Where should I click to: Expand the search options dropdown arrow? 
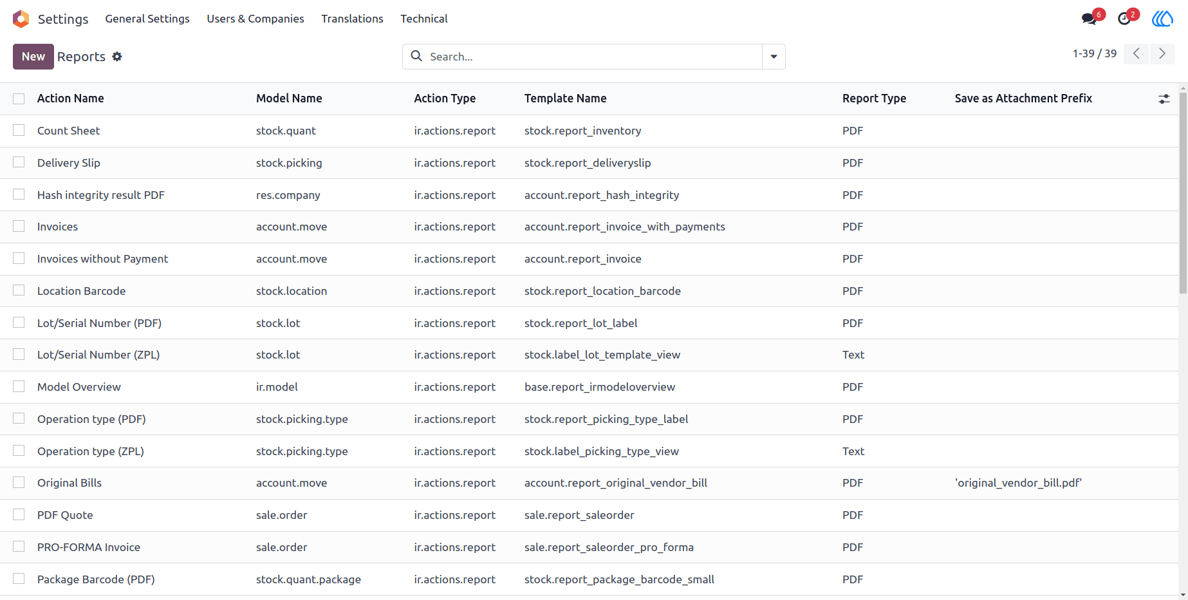[774, 57]
